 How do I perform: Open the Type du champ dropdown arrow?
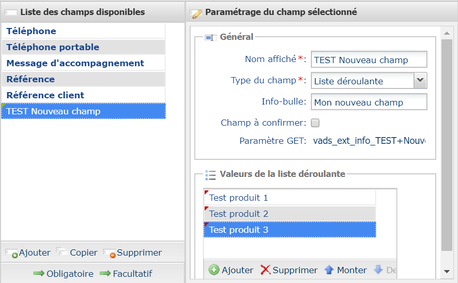[x=420, y=81]
